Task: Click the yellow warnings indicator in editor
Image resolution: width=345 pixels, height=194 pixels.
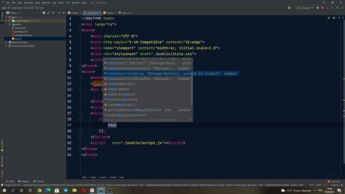Action: pyautogui.click(x=329, y=18)
